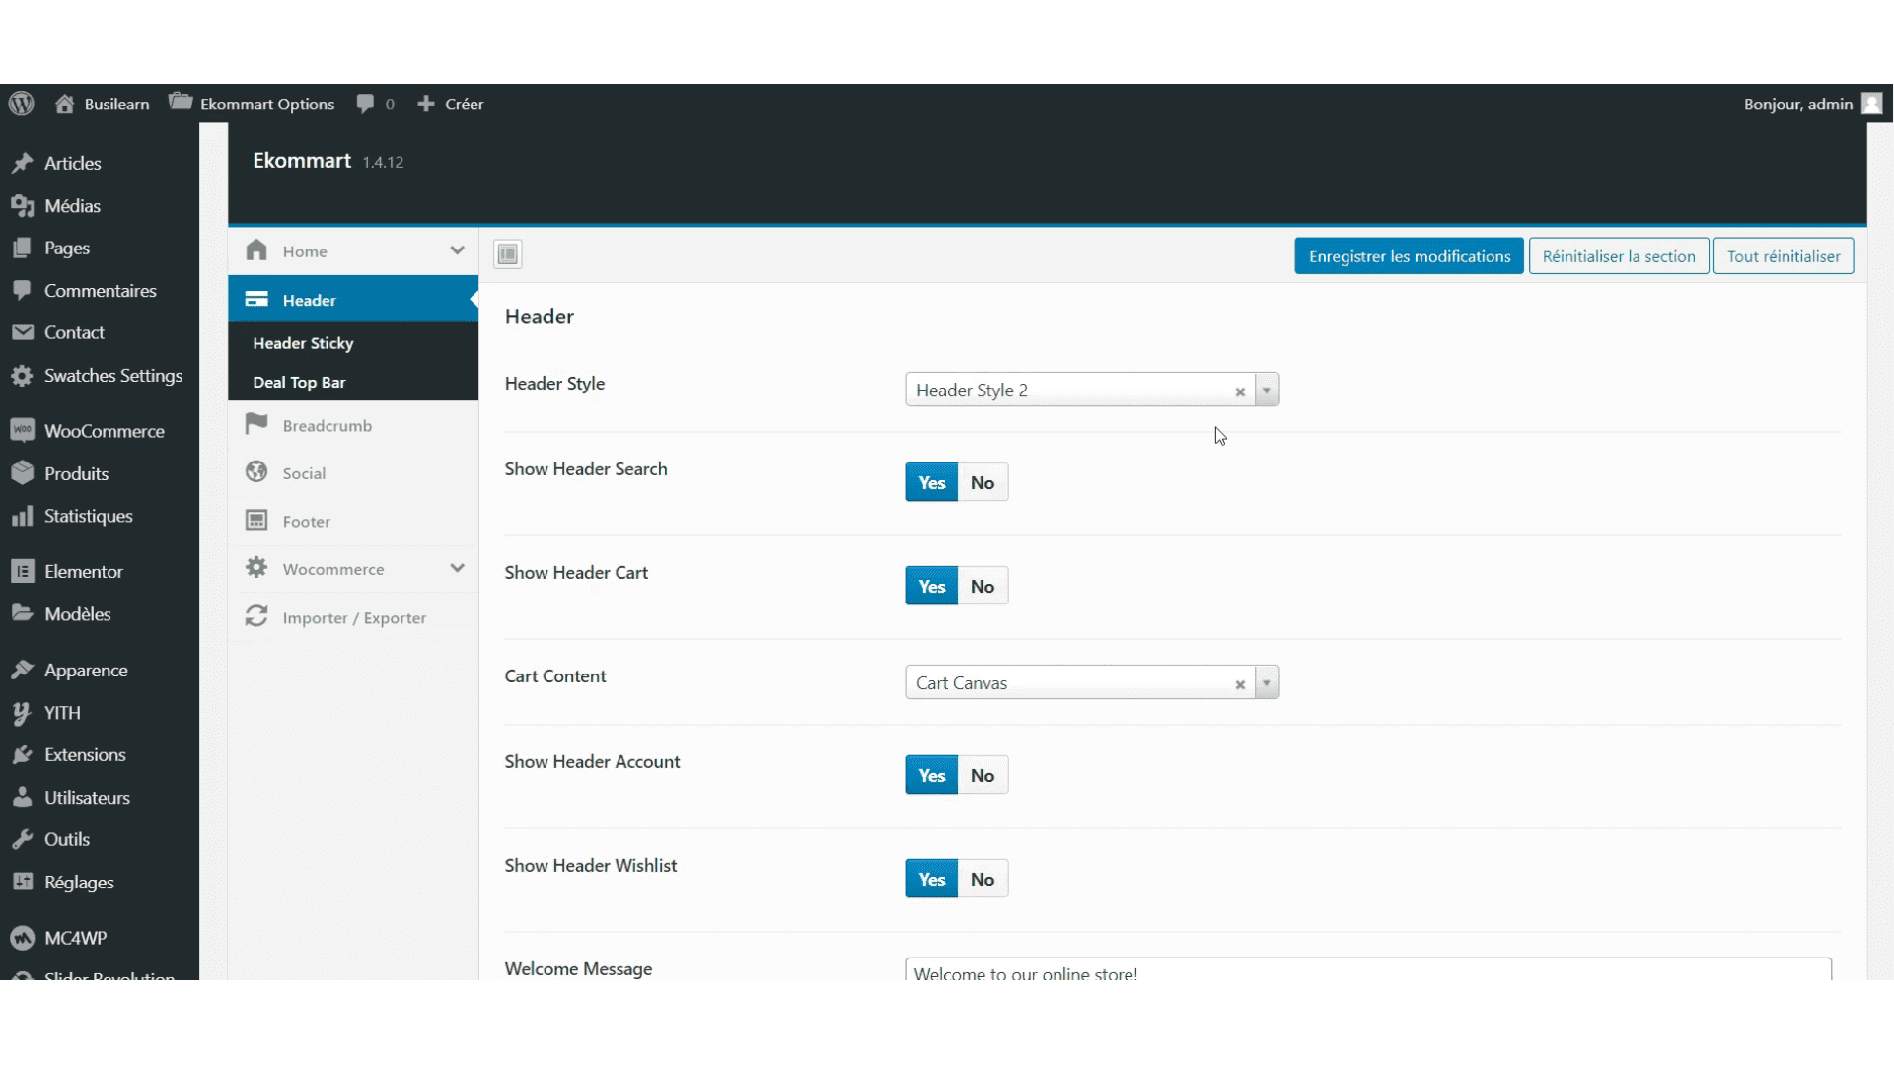
Task: Click the admin avatar icon
Action: (1871, 104)
